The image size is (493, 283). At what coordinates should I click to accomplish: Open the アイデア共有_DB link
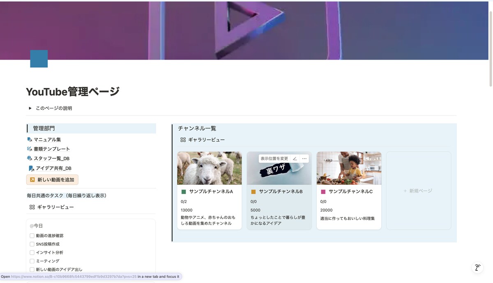(x=54, y=168)
